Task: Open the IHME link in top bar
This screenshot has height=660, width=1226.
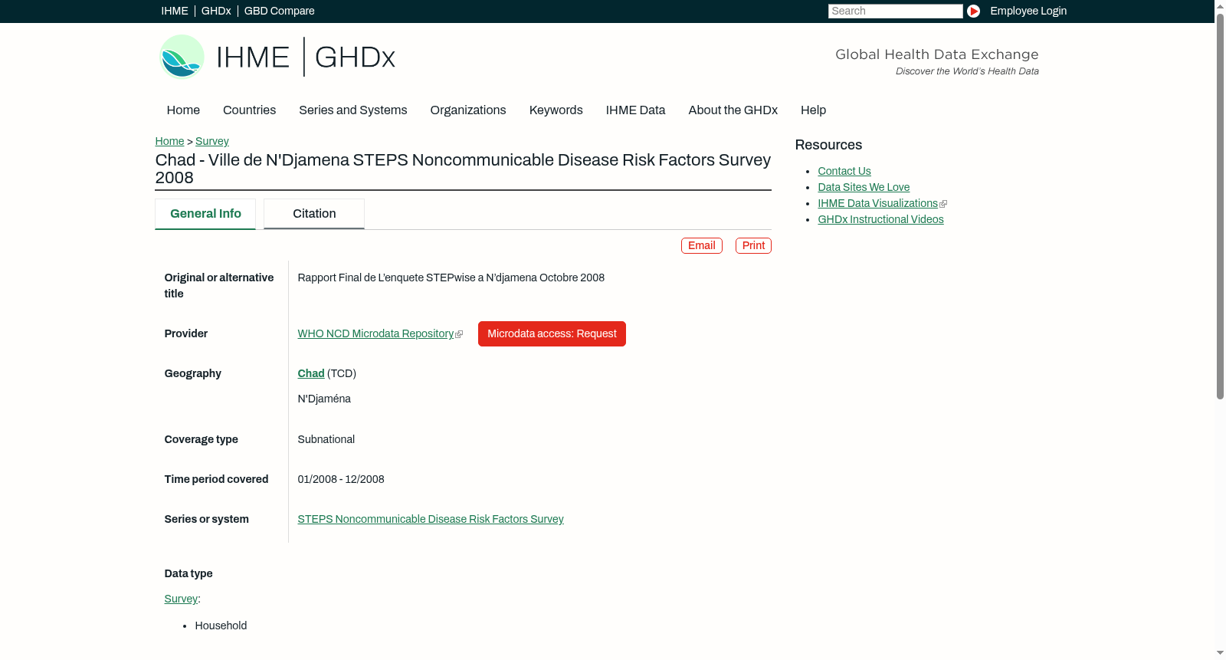Action: click(x=175, y=11)
